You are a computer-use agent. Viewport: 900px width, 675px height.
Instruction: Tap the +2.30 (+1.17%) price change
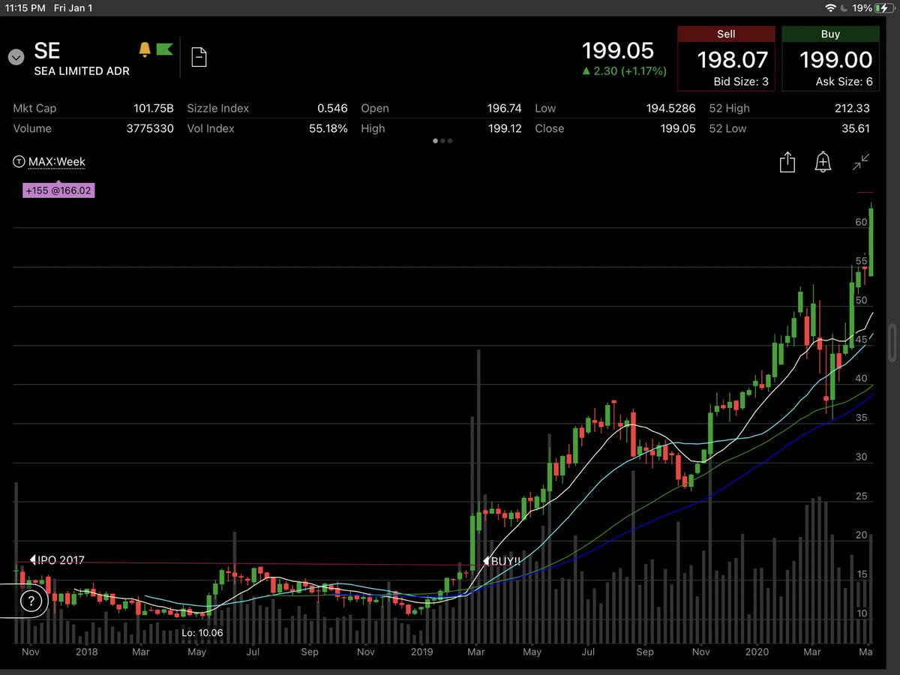click(623, 70)
